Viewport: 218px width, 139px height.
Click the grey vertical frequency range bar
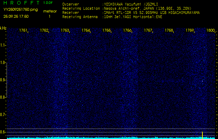tap(7, 80)
